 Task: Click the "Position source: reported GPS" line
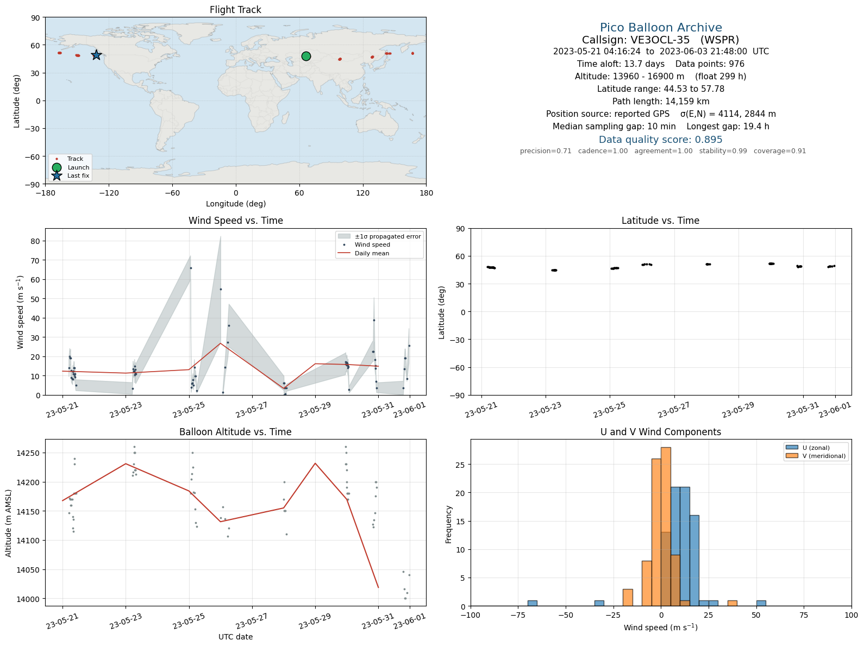point(661,114)
